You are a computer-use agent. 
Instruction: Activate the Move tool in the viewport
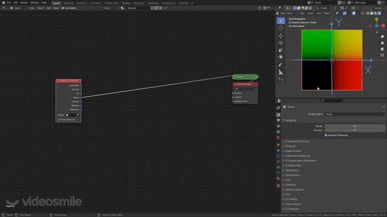point(281,36)
